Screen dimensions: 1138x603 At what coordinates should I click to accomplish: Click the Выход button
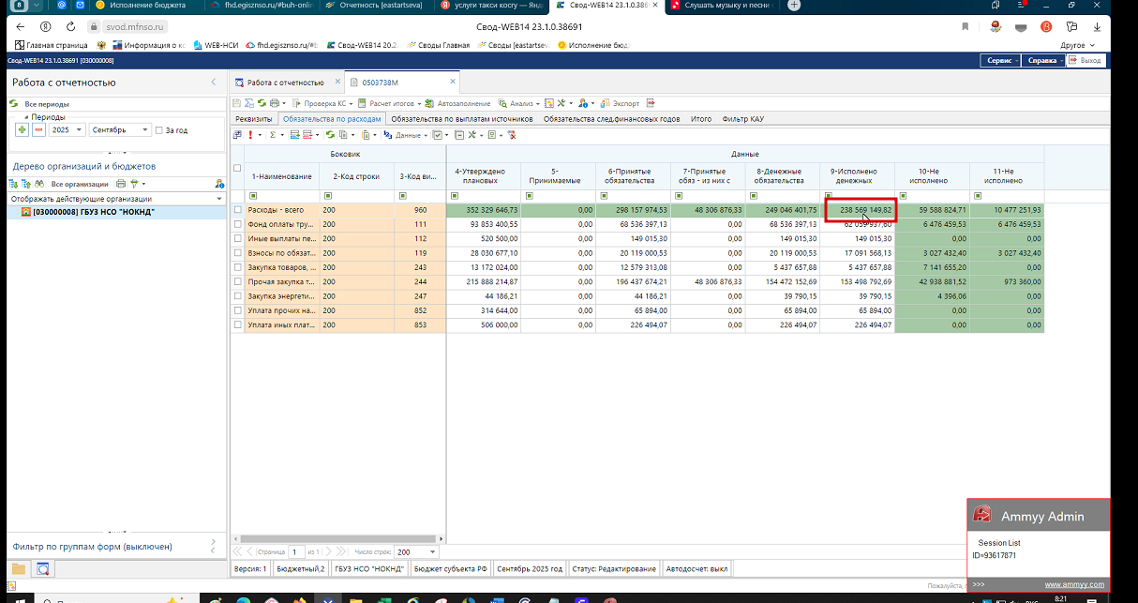(1086, 60)
